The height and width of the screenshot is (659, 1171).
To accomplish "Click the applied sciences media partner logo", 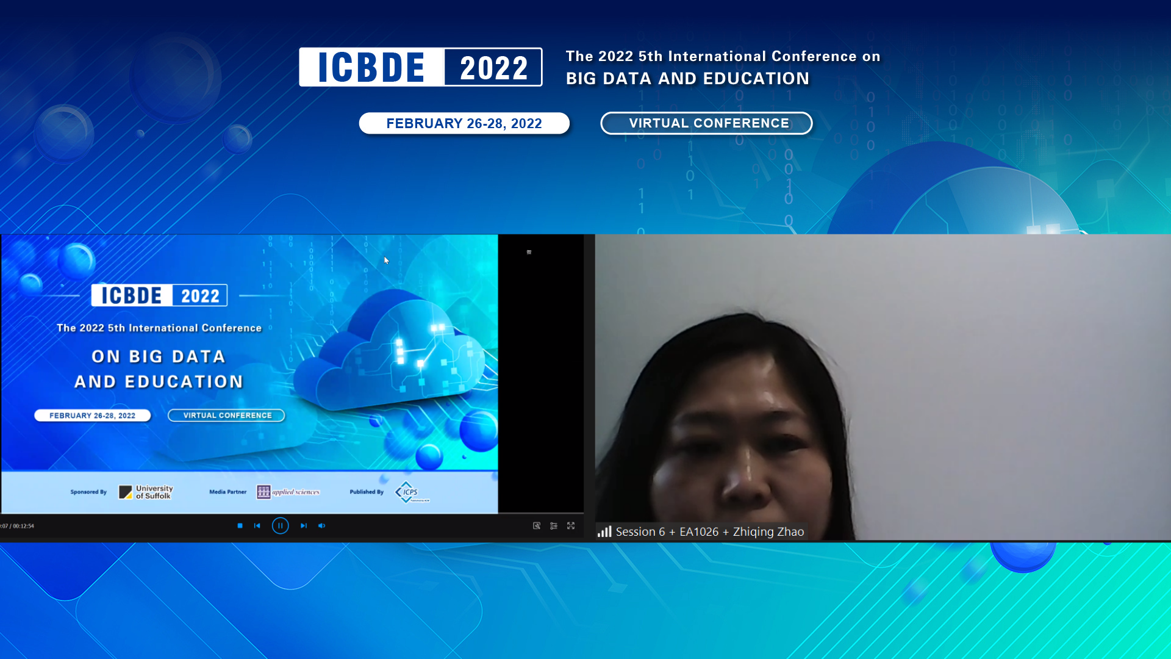I will 290,491.
